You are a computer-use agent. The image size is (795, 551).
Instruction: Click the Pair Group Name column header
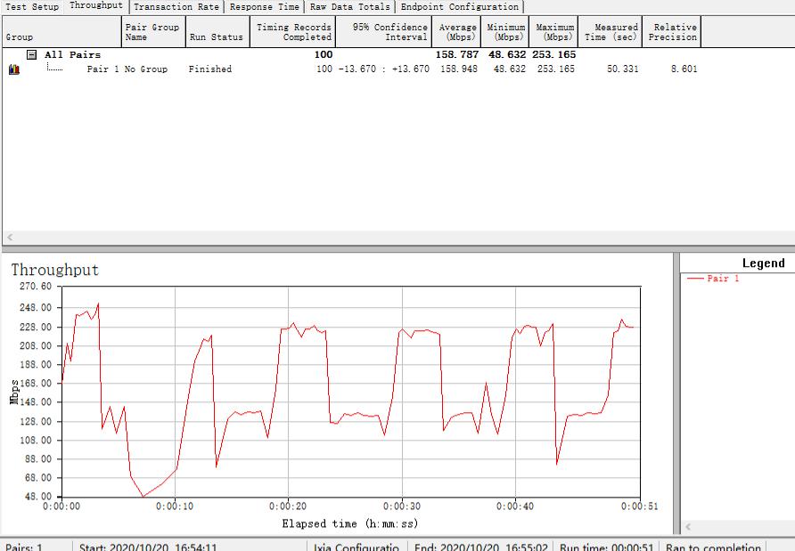tap(153, 32)
